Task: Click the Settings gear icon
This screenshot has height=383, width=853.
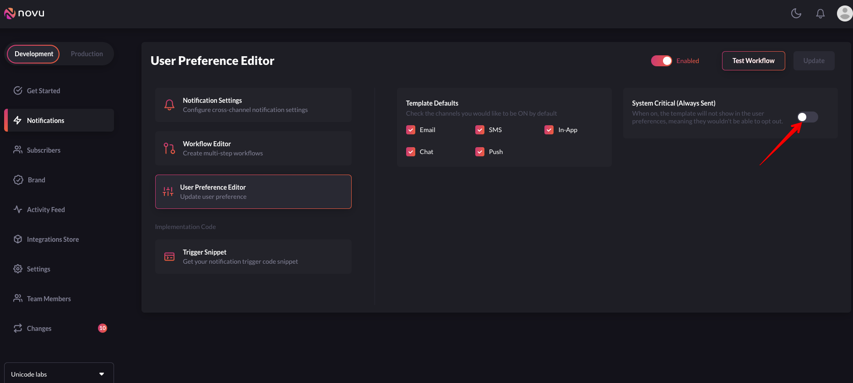Action: point(18,269)
